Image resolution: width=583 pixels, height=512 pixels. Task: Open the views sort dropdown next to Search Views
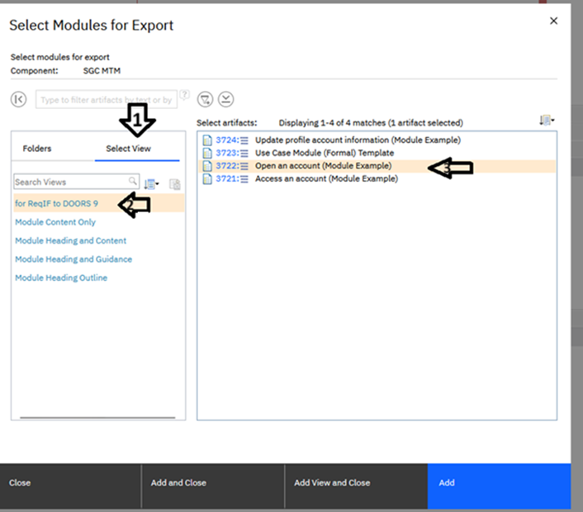click(152, 183)
